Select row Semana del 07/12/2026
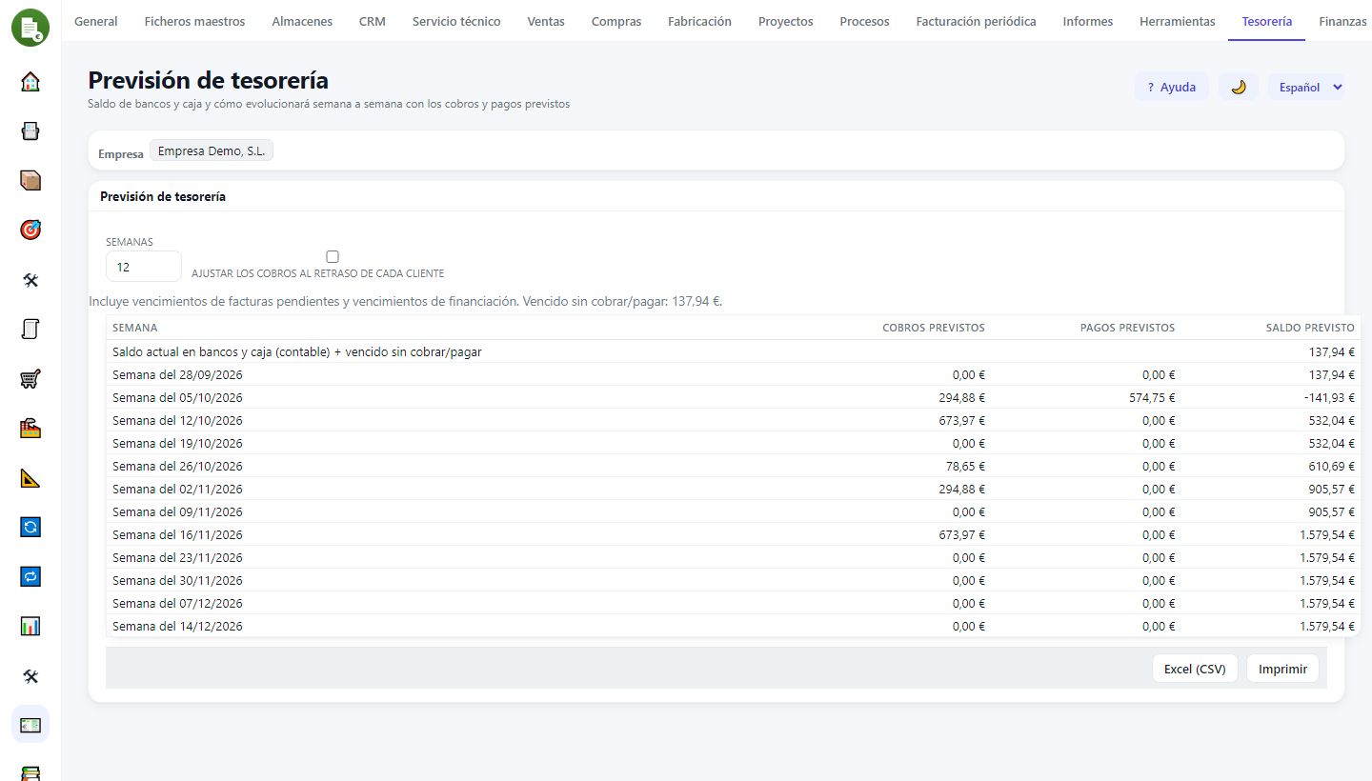Viewport: 1372px width, 781px height. (x=734, y=603)
